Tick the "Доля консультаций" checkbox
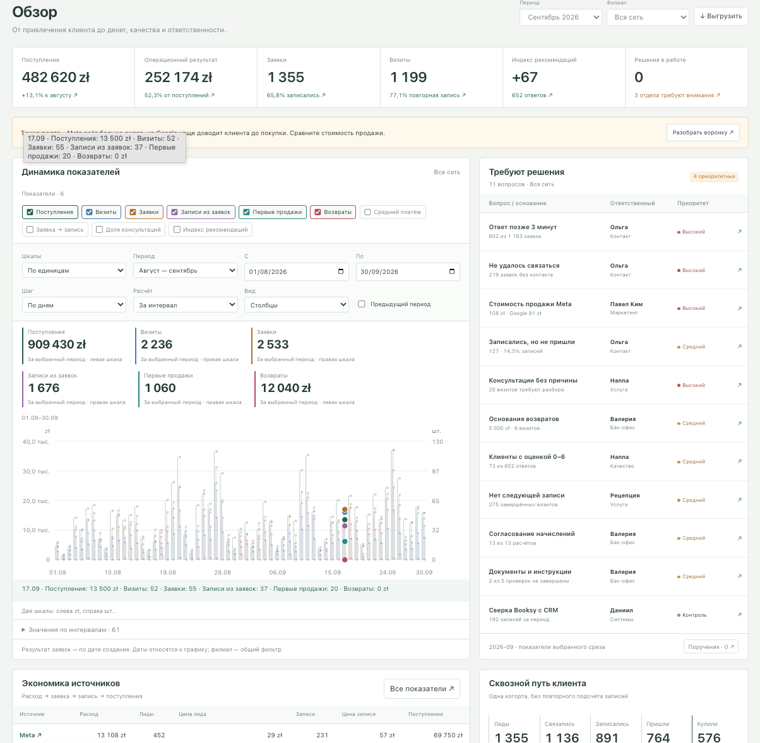 tap(100, 230)
